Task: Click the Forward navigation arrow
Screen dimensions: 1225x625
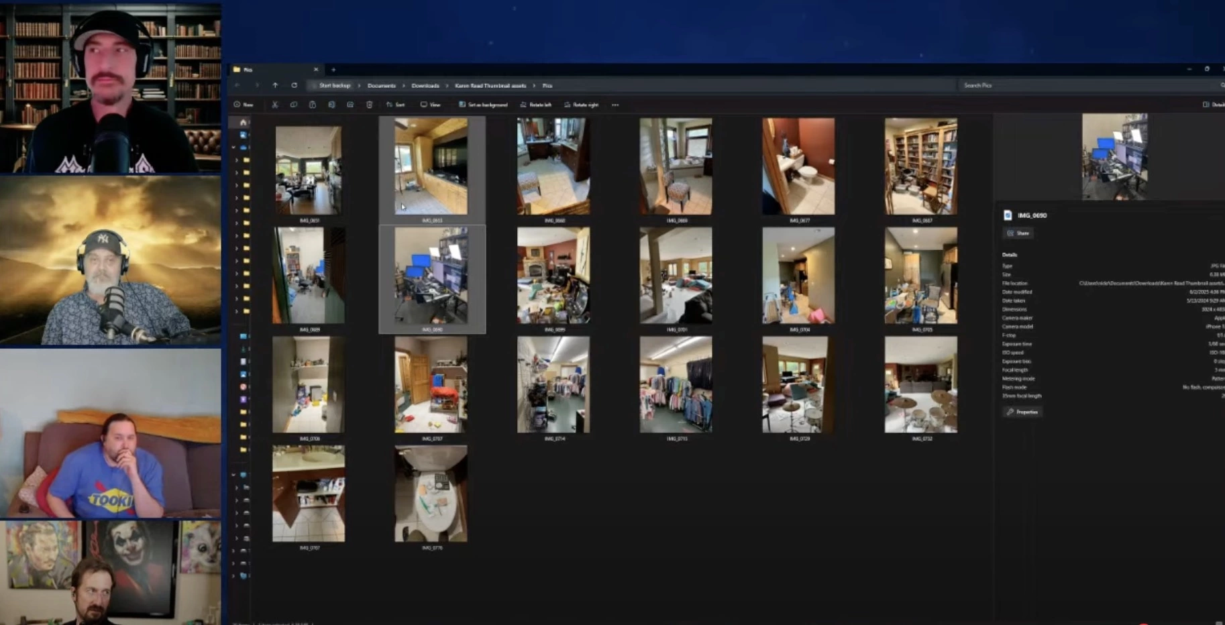Action: [256, 85]
